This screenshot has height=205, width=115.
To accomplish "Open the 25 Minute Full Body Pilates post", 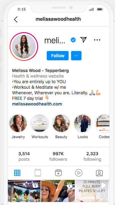I will [92, 191].
